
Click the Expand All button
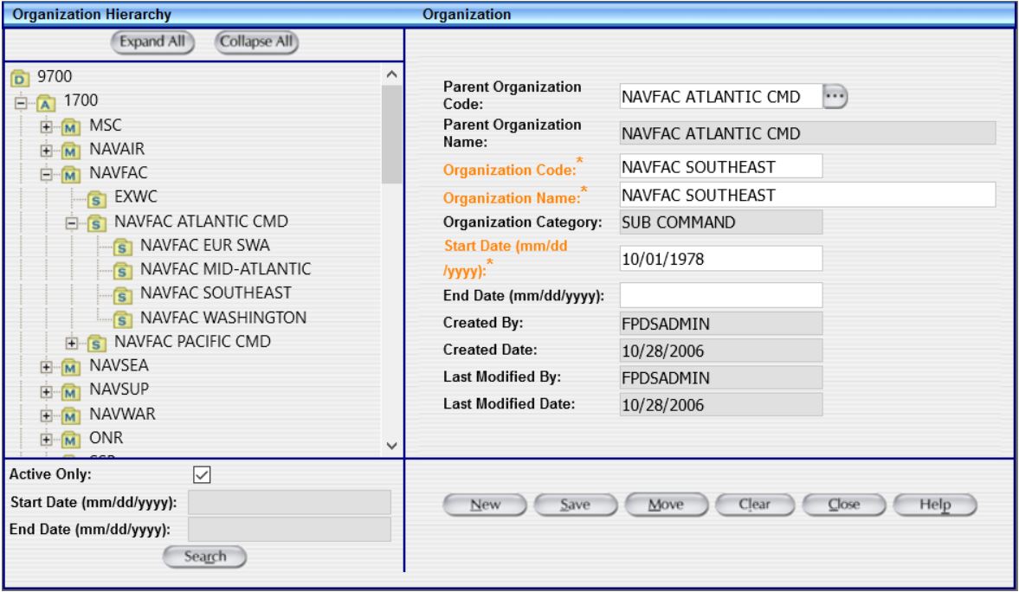coord(152,42)
